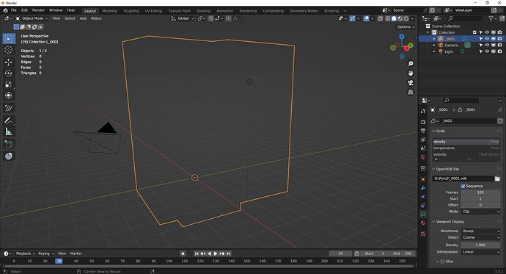Switch to the Modeling workspace tab
Viewport: 506px width, 274px height.
pyautogui.click(x=110, y=11)
